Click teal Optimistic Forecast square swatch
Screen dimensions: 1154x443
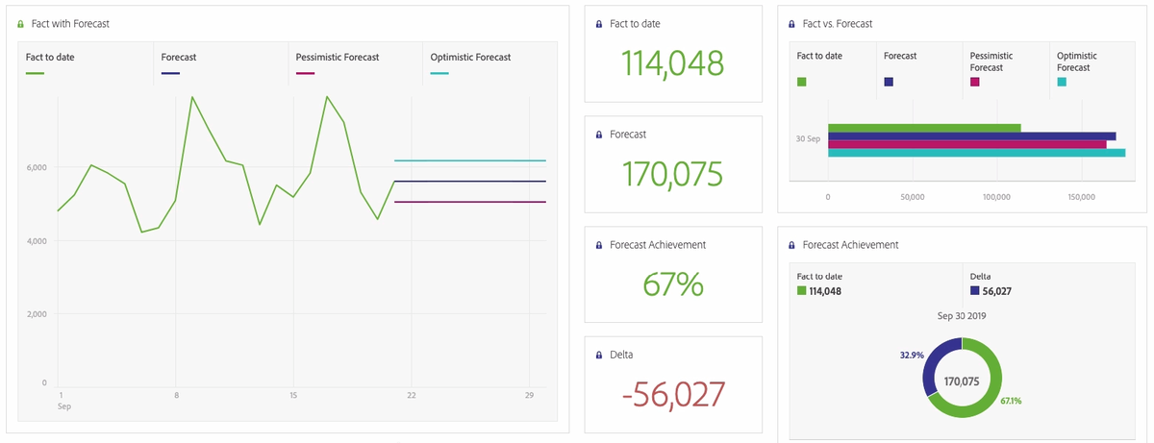point(1062,83)
